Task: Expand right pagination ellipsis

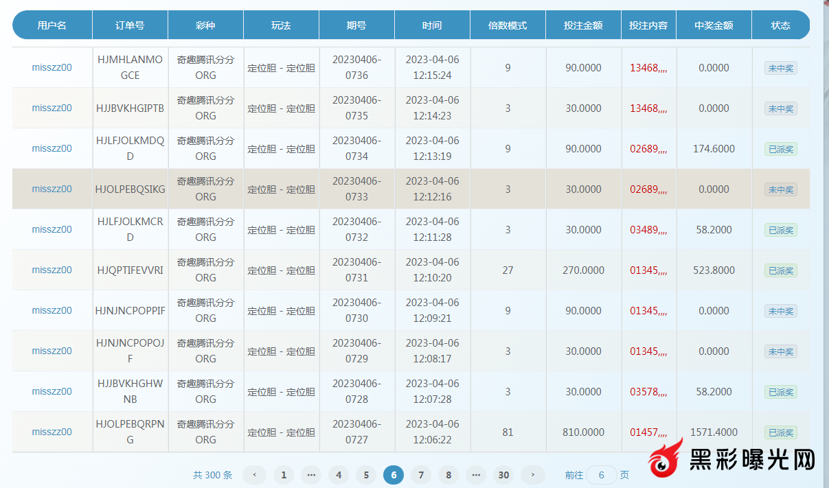Action: click(x=476, y=475)
